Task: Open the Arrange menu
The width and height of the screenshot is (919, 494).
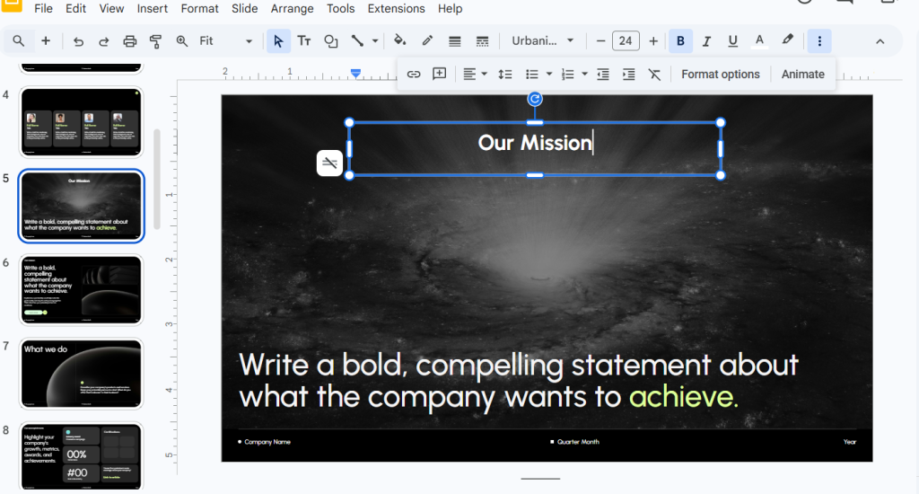Action: [x=292, y=9]
